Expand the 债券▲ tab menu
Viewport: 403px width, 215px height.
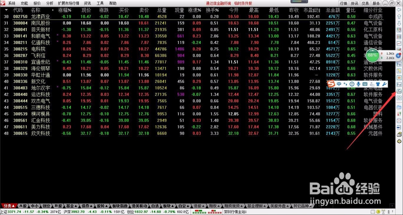pyautogui.click(x=87, y=206)
